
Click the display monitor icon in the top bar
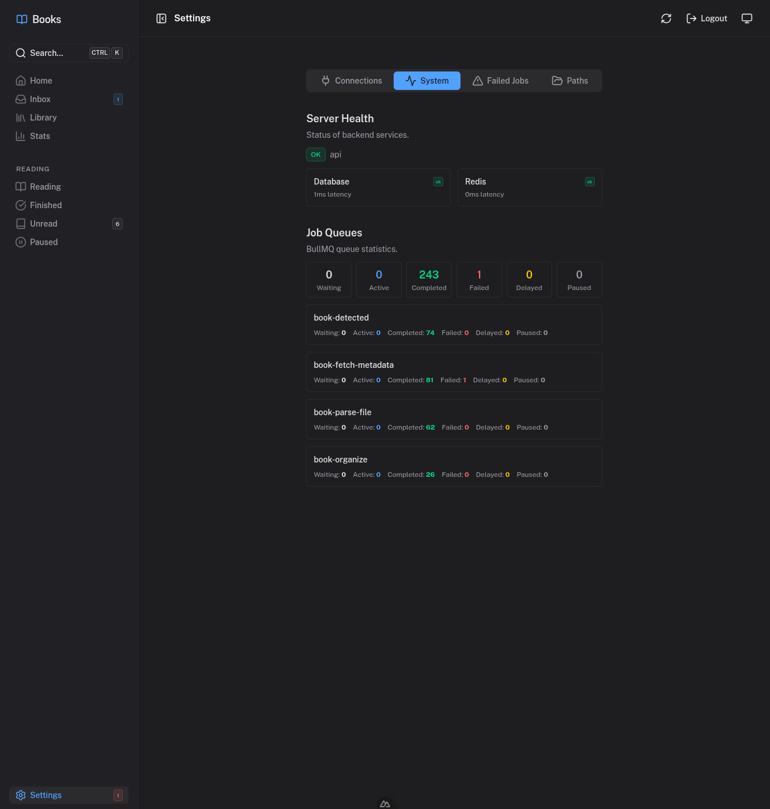tap(747, 18)
